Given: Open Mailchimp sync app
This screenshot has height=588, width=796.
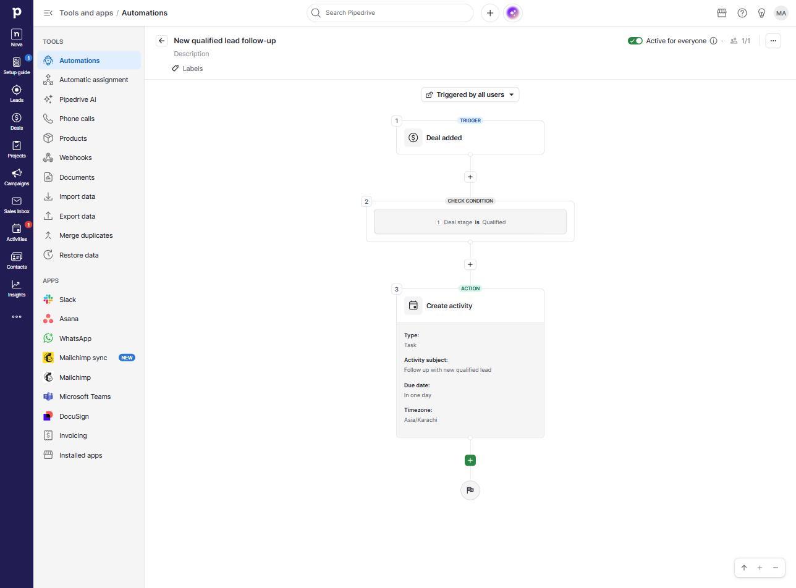Looking at the screenshot, I should (89, 358).
